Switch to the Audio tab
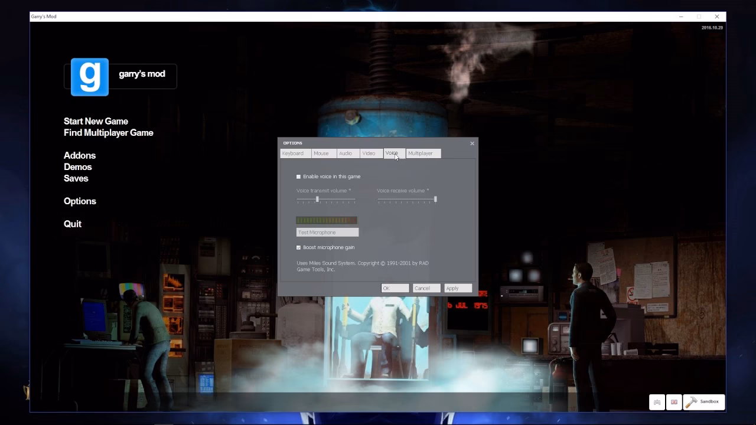The image size is (756, 425). [x=348, y=153]
